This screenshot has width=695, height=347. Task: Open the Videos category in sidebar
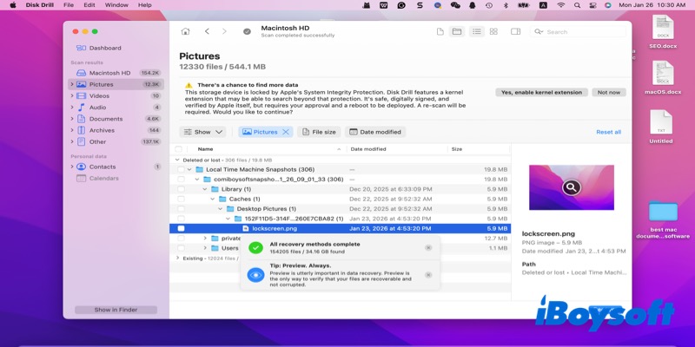tap(99, 96)
